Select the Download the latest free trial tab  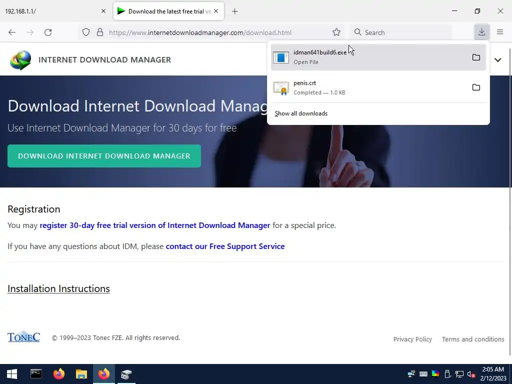(168, 11)
